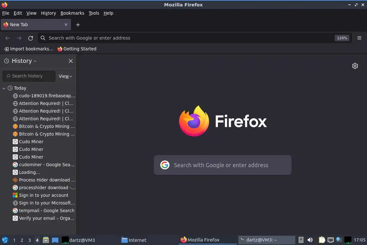This screenshot has height=245, width=367.
Task: Click the Google logo in center search box
Action: click(x=165, y=165)
